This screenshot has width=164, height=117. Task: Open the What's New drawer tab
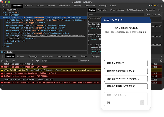(47, 56)
